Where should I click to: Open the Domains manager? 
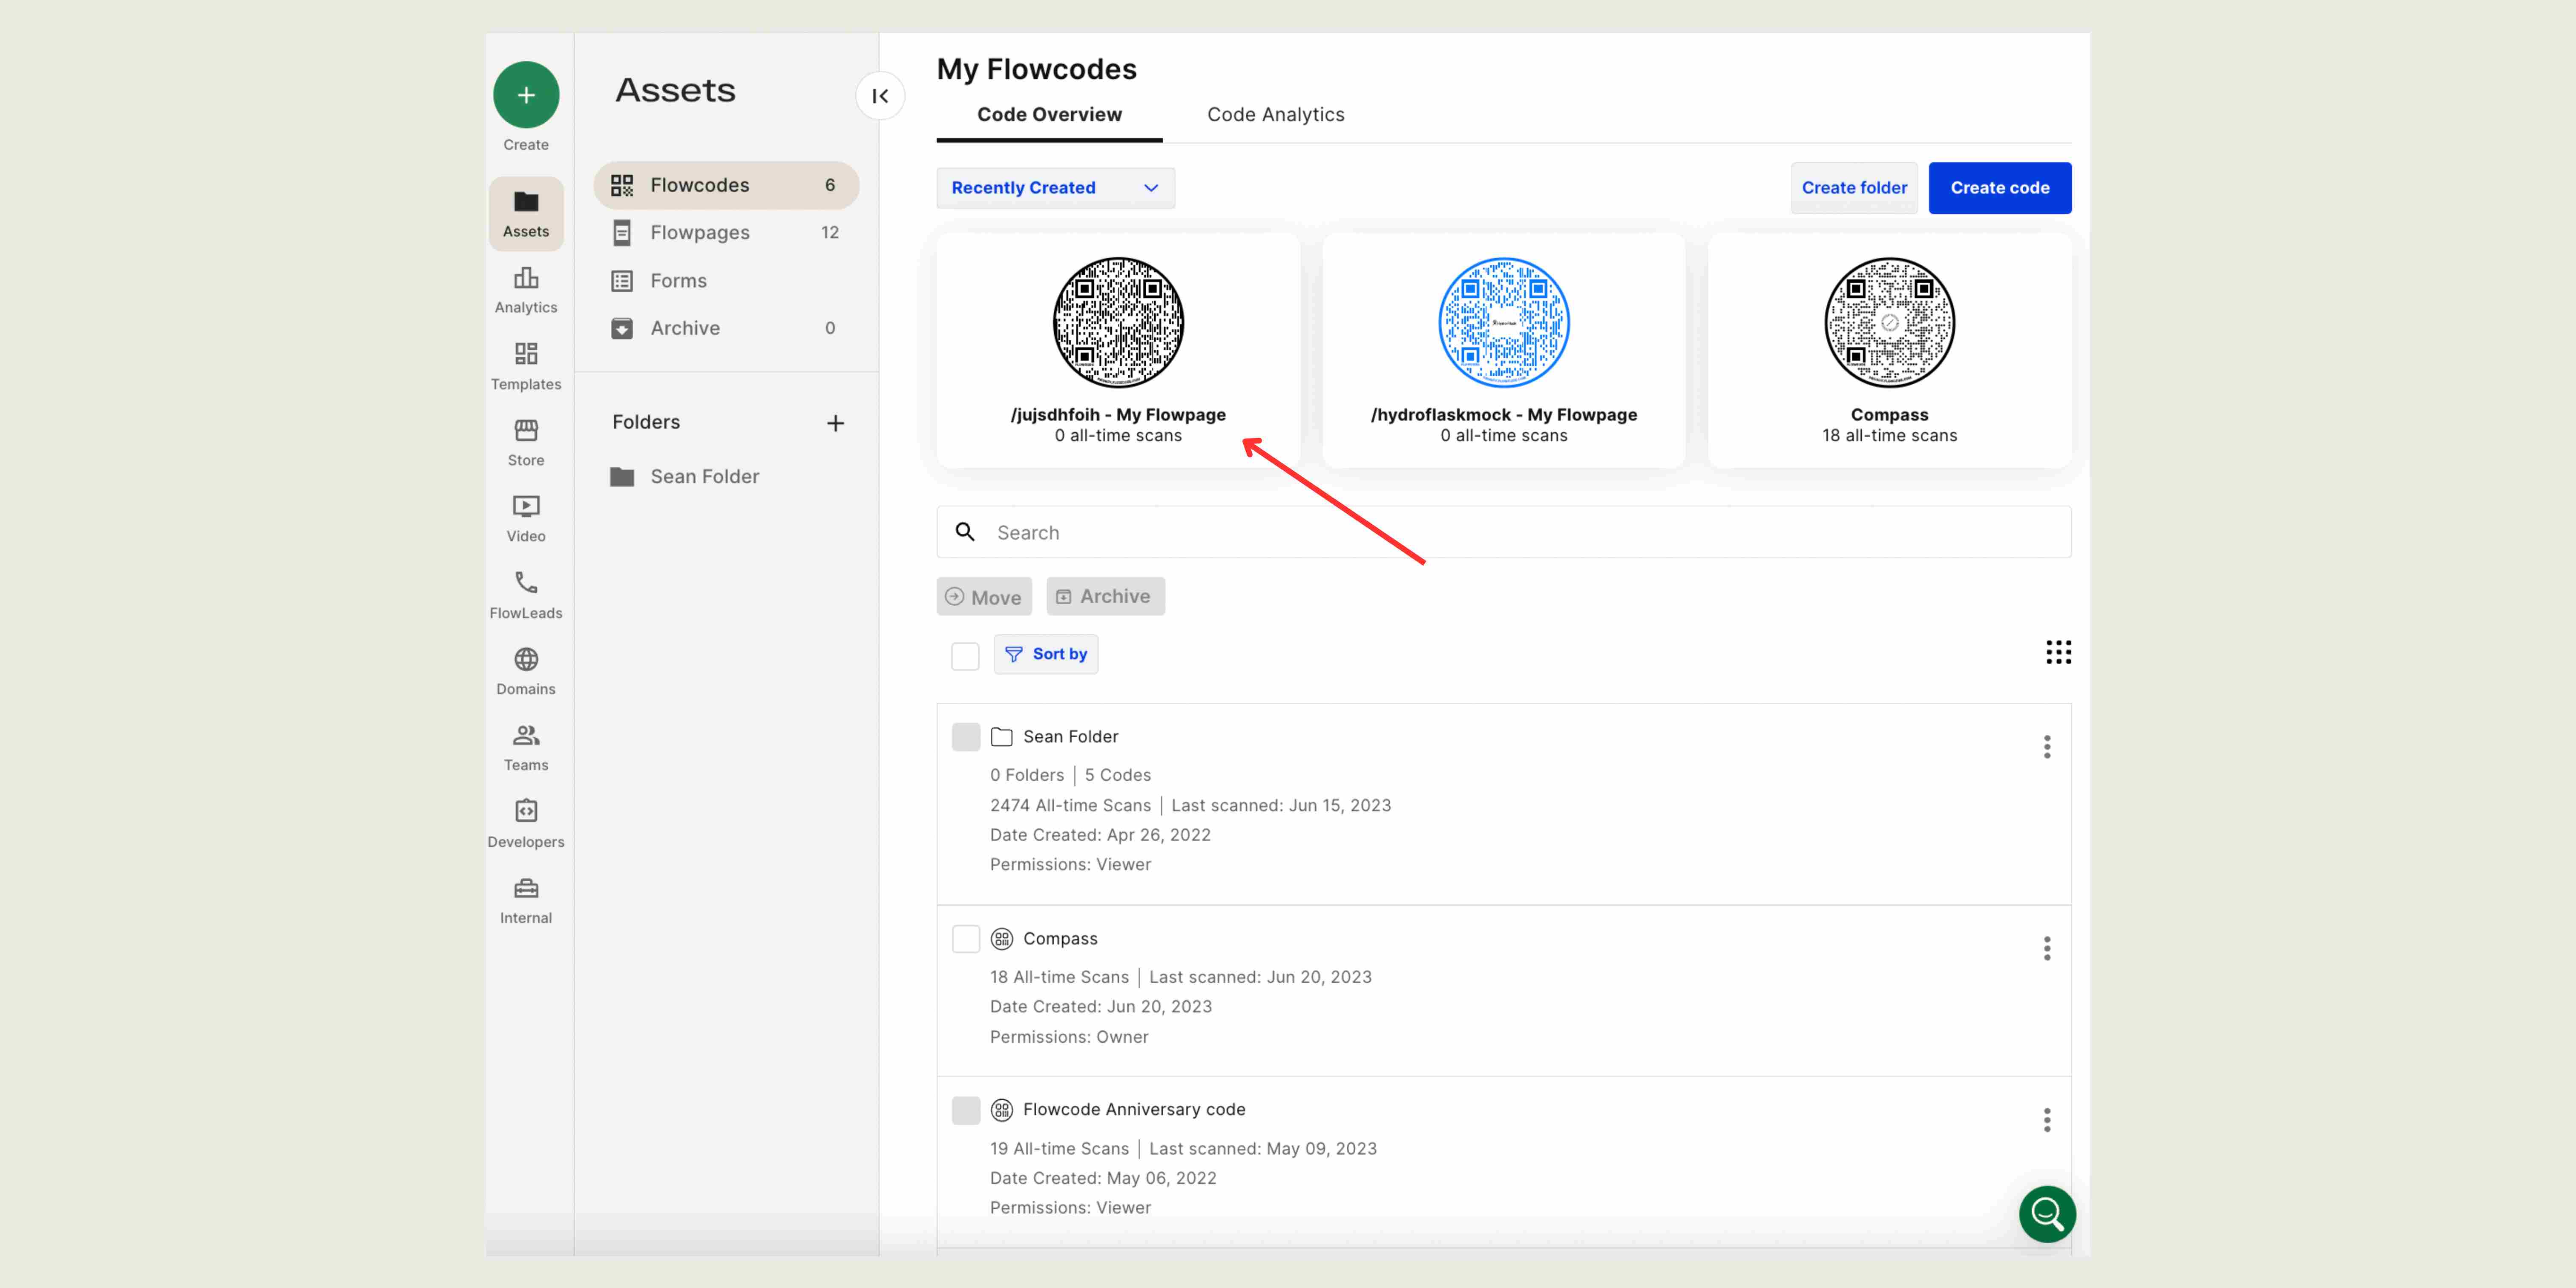526,671
